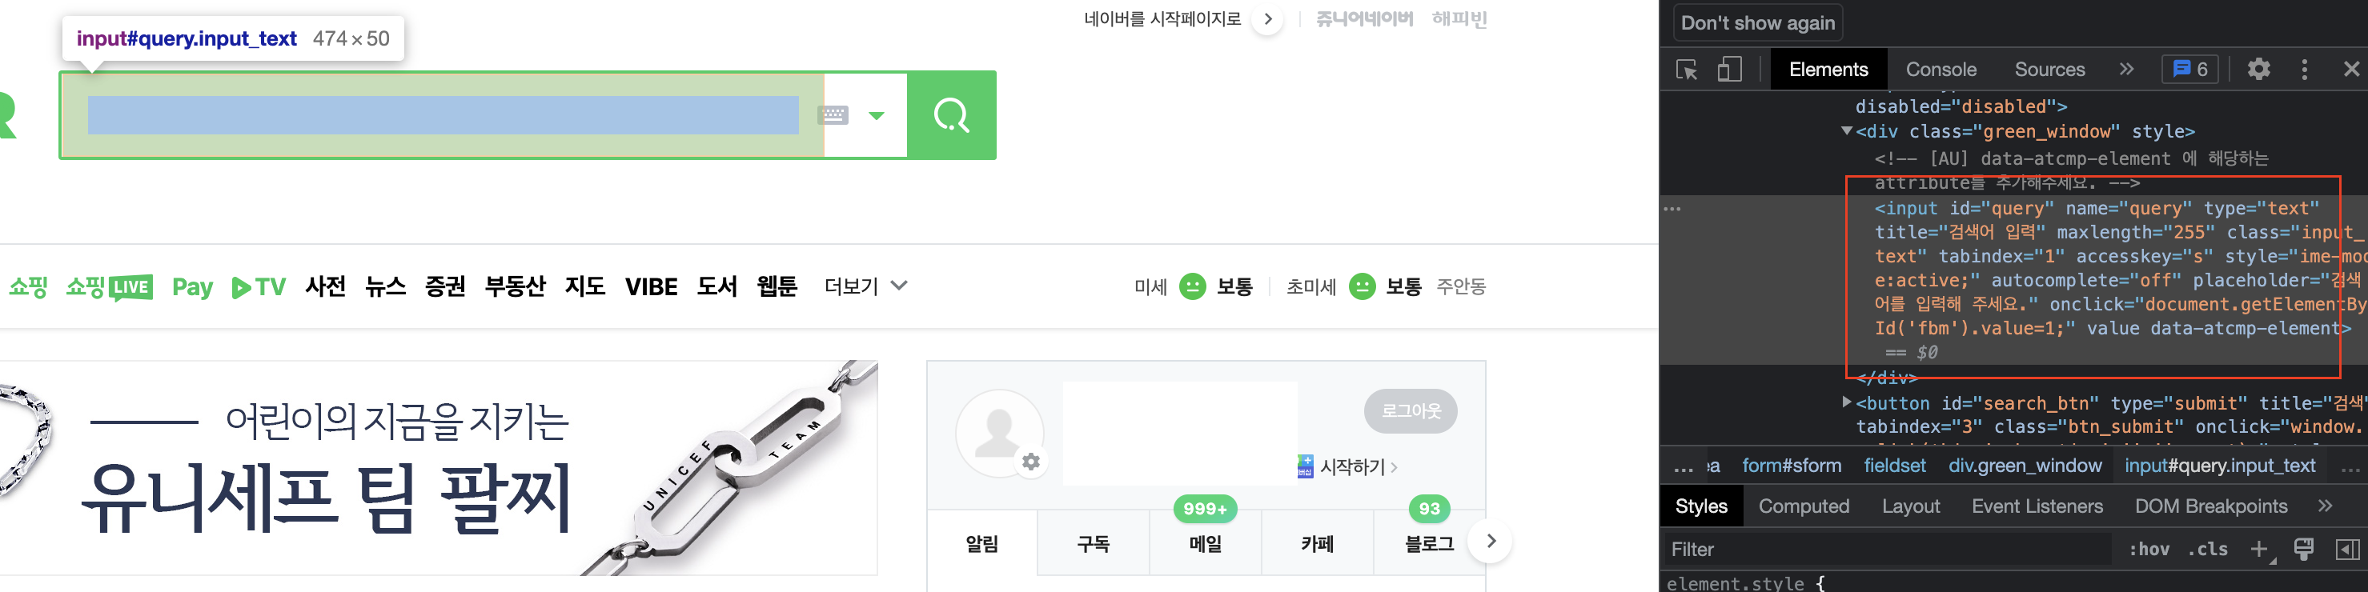Open DevTools three-dot customize menu
Screen dimensions: 2368x592
[x=2304, y=70]
